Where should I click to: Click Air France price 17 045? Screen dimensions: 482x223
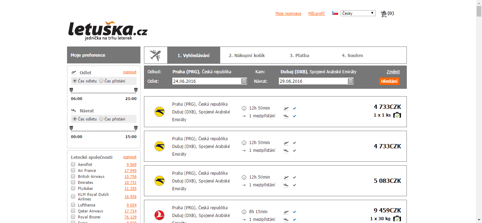(x=131, y=171)
